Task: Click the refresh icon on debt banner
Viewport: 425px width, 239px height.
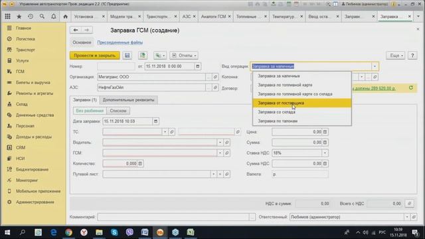Action: tap(411, 88)
